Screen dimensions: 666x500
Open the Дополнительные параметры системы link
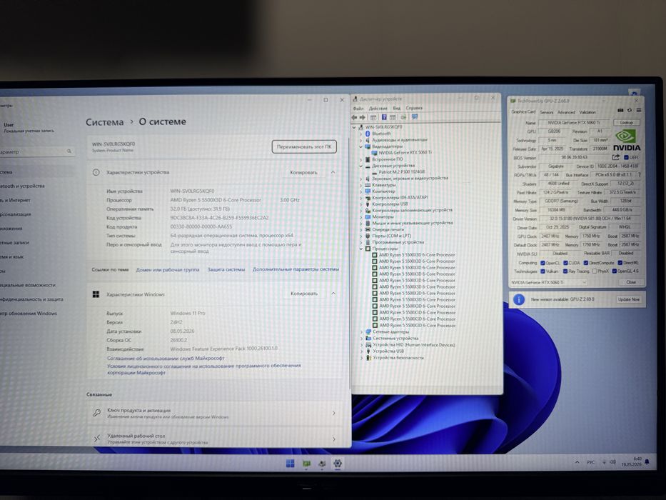(x=296, y=269)
